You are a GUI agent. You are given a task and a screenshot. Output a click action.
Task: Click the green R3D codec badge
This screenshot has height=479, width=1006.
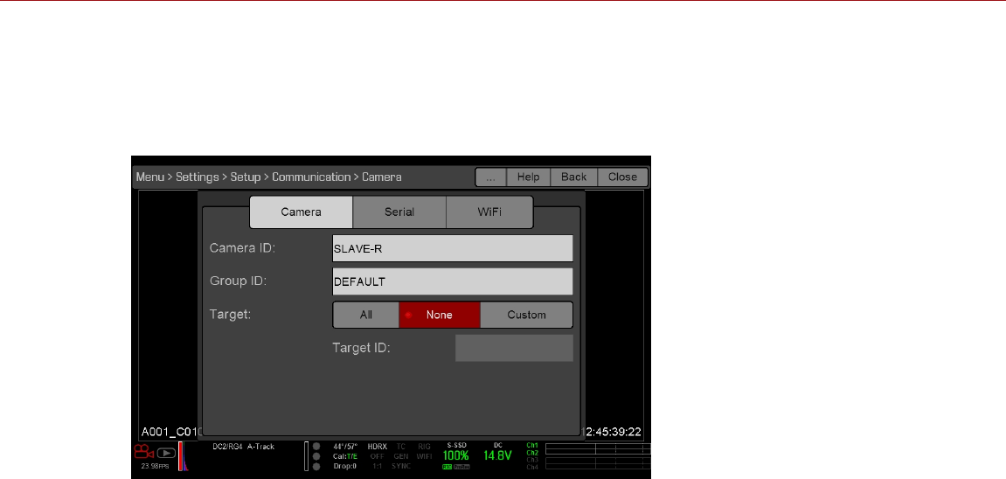click(447, 467)
